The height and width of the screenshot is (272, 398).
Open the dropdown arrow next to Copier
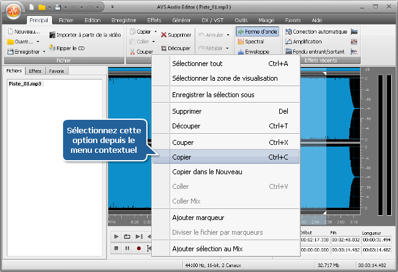point(156,32)
